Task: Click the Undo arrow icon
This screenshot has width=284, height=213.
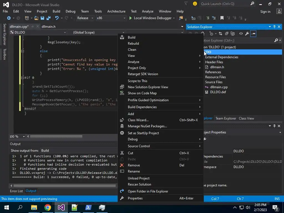Action: [x=57, y=18]
